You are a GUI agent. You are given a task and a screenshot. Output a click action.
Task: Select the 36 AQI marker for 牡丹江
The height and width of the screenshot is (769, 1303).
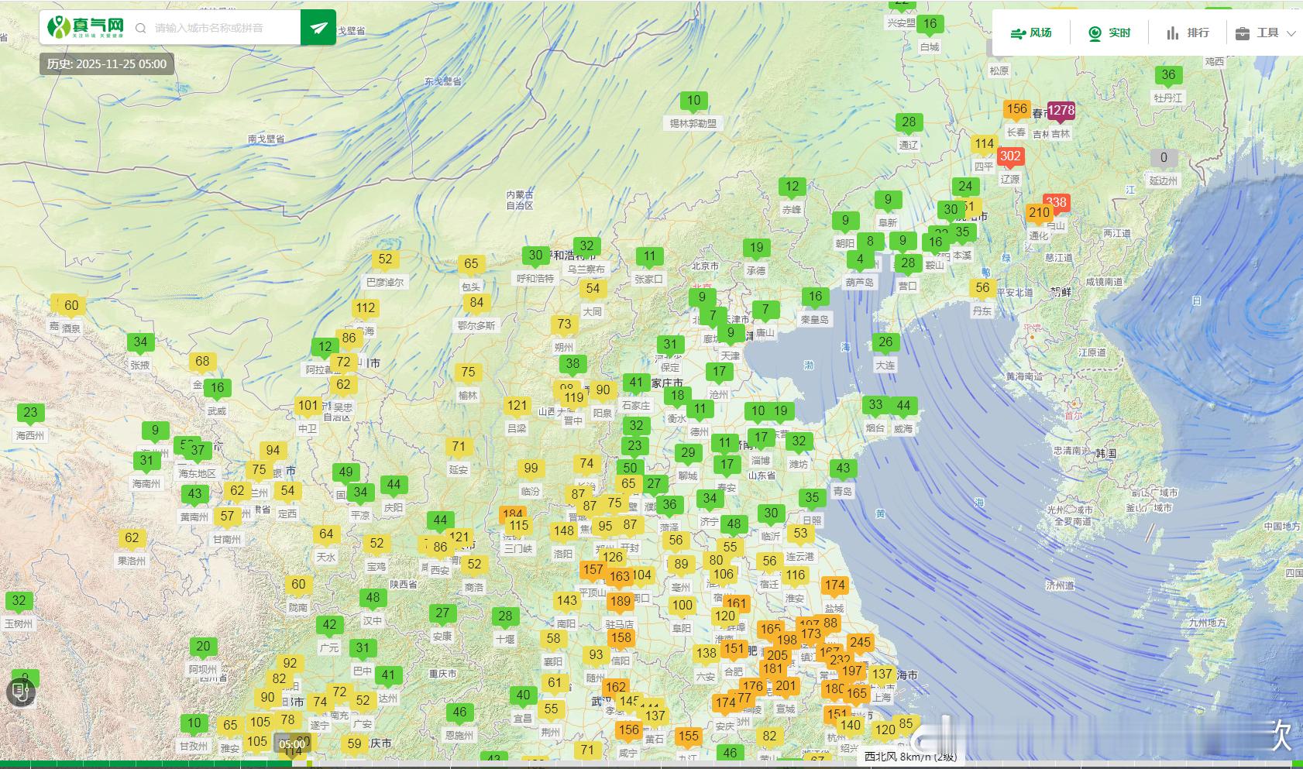[1168, 75]
